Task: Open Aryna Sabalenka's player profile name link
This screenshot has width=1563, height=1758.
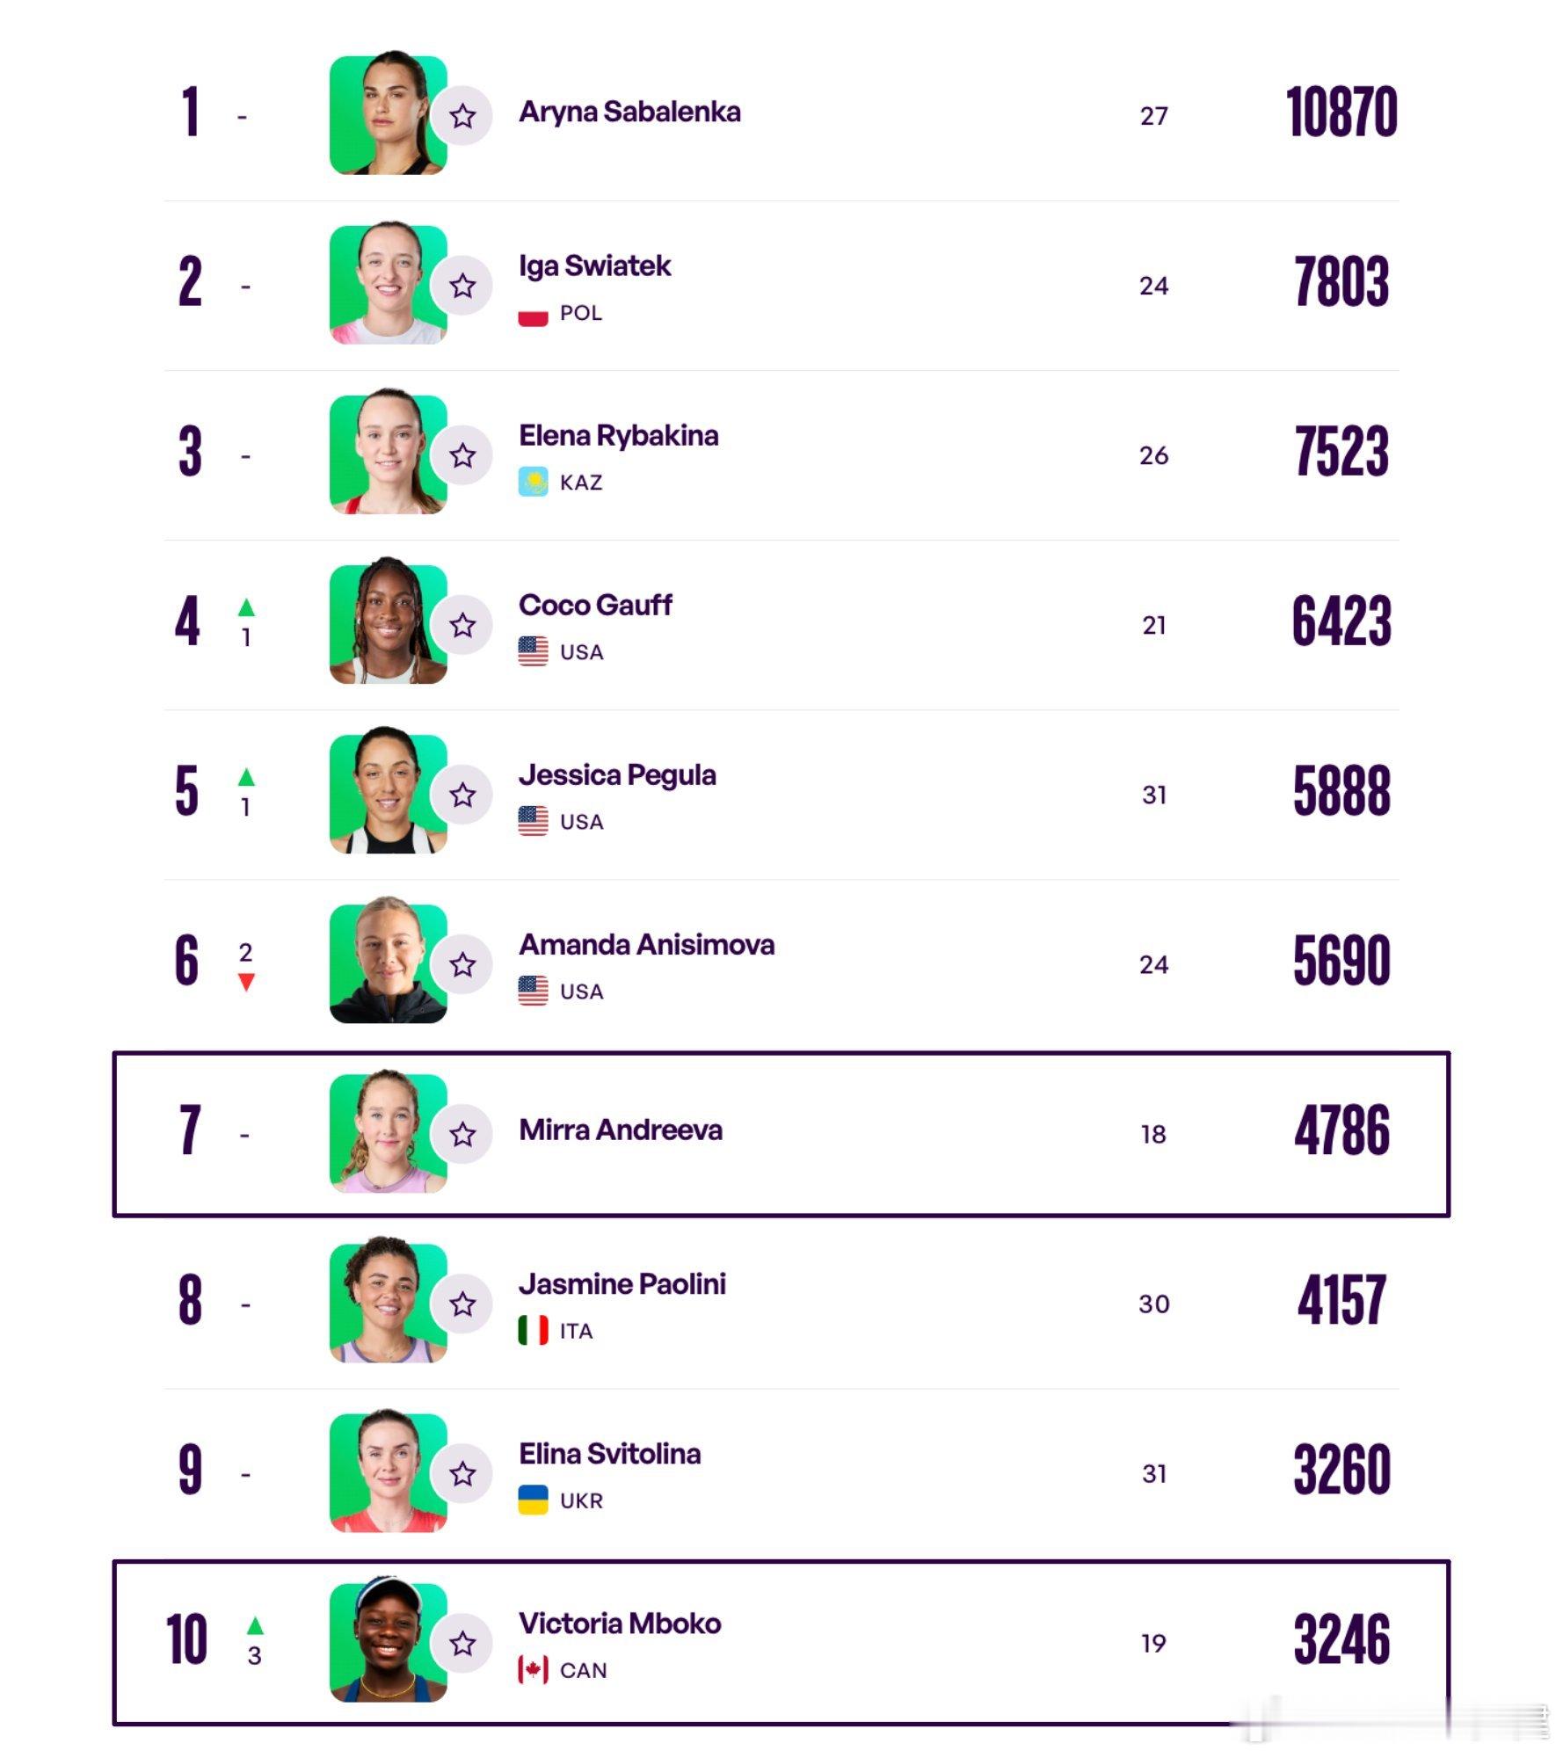Action: pyautogui.click(x=629, y=113)
